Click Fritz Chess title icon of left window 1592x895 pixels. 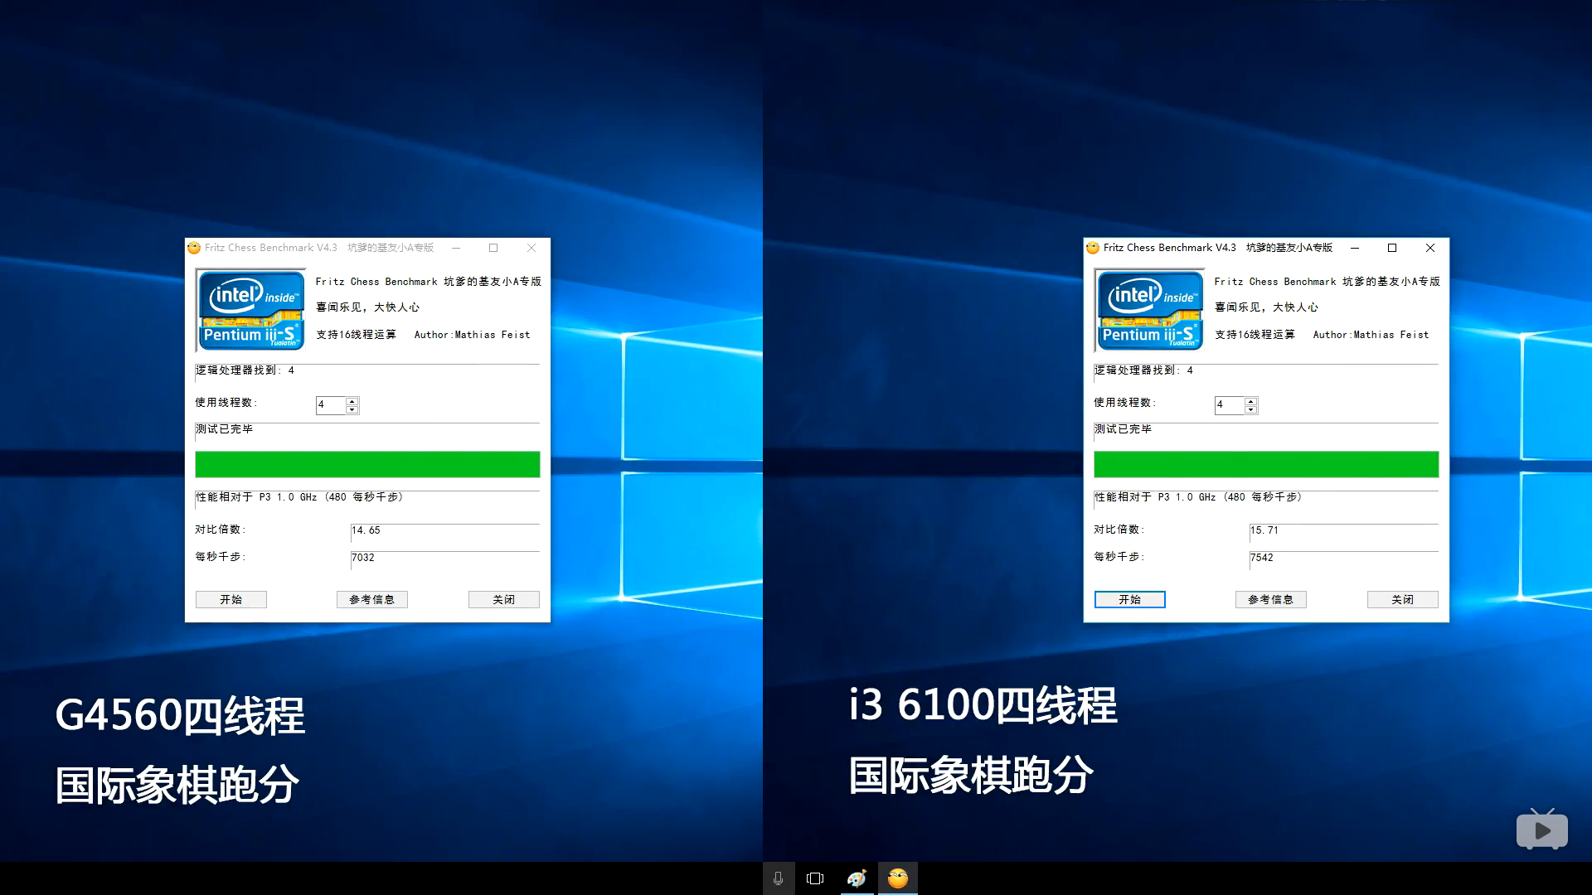pyautogui.click(x=194, y=248)
